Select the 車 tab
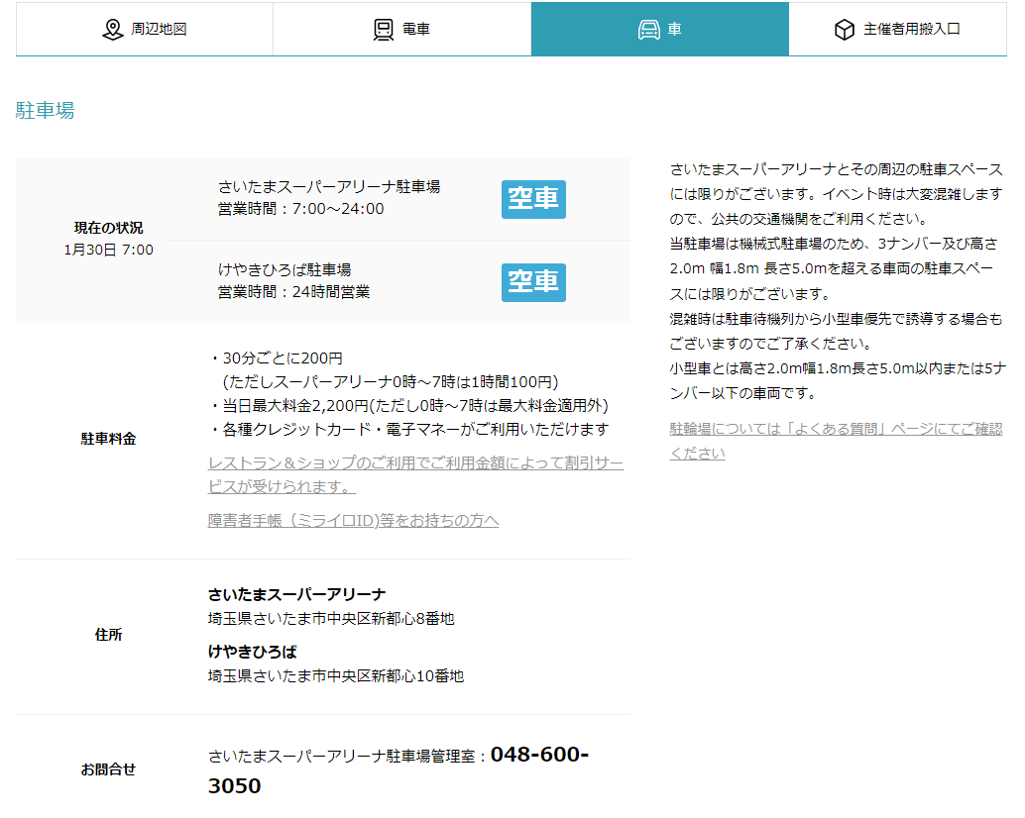 [x=659, y=30]
